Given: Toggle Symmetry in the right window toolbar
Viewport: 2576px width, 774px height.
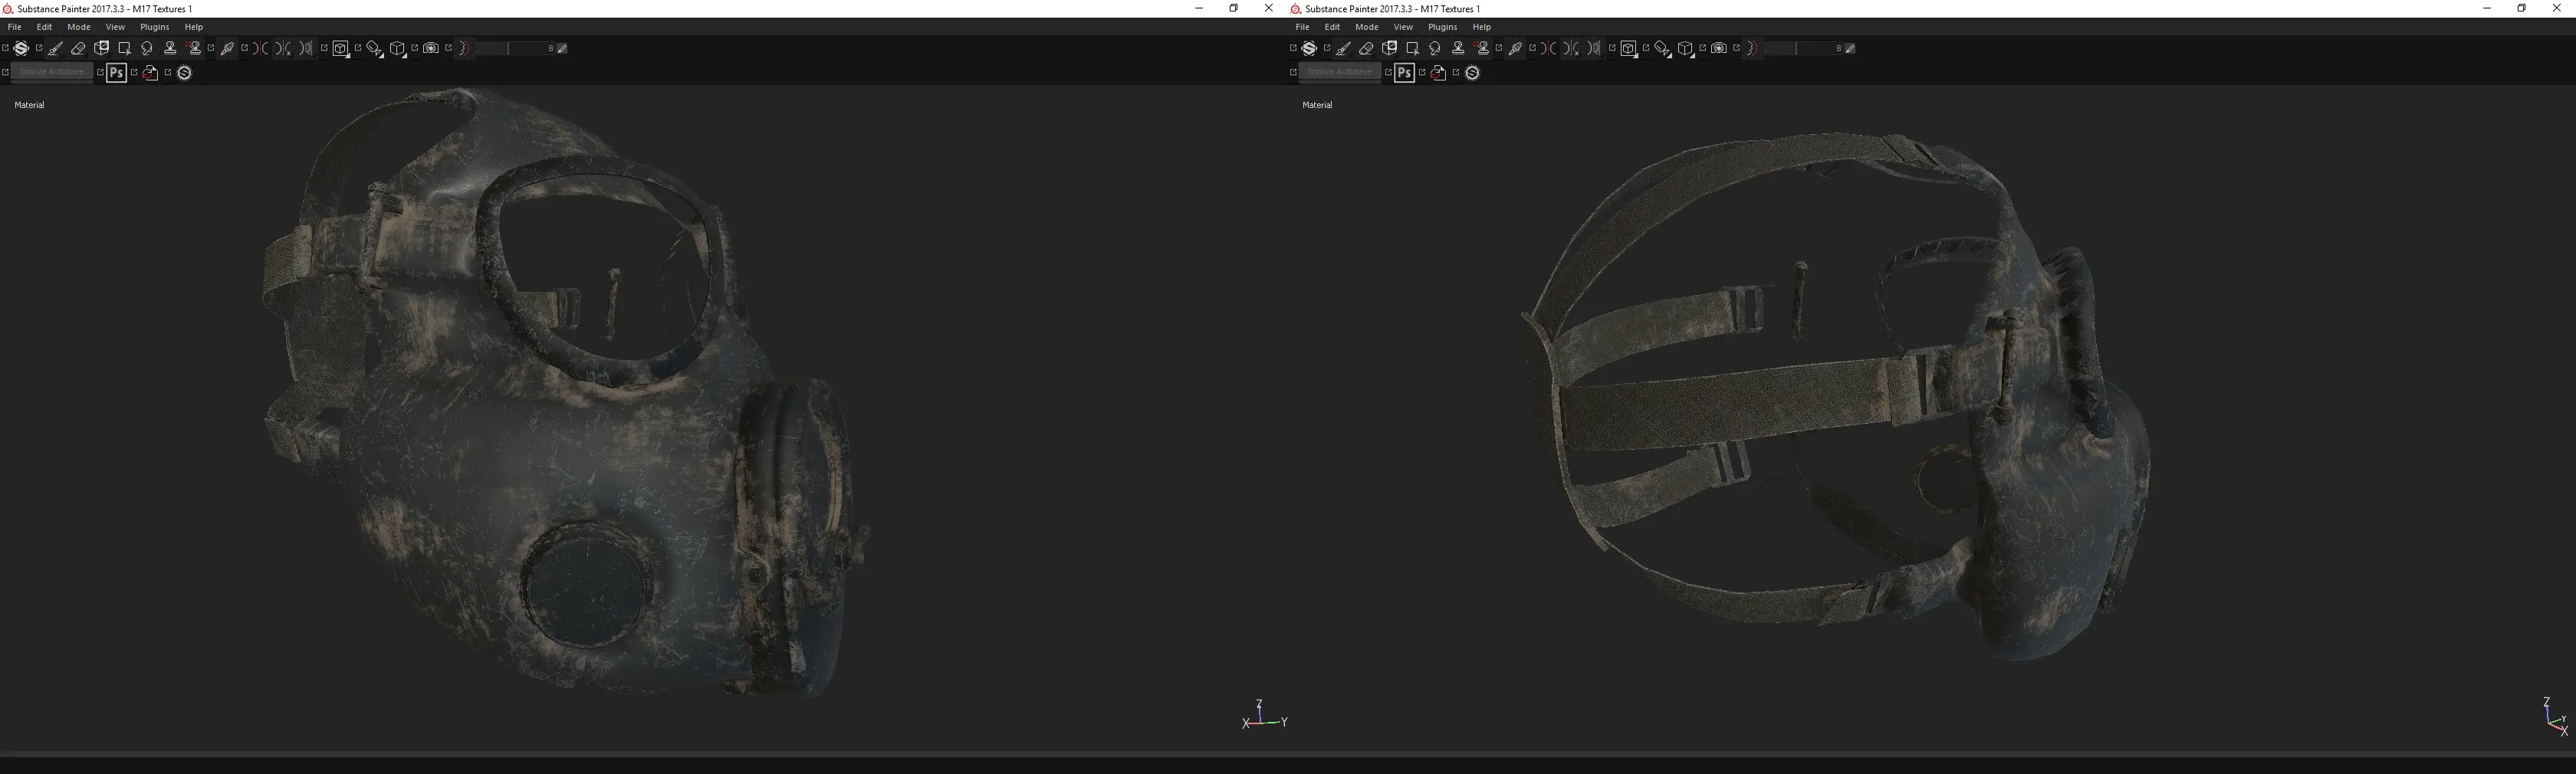Looking at the screenshot, I should pos(1549,48).
